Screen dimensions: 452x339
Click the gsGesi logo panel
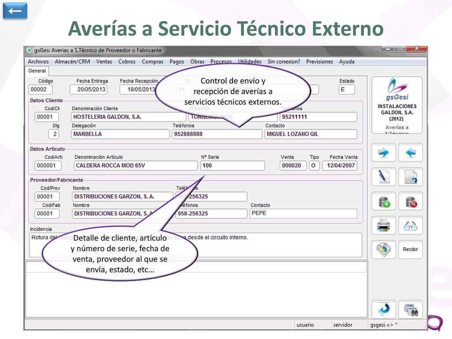[397, 105]
